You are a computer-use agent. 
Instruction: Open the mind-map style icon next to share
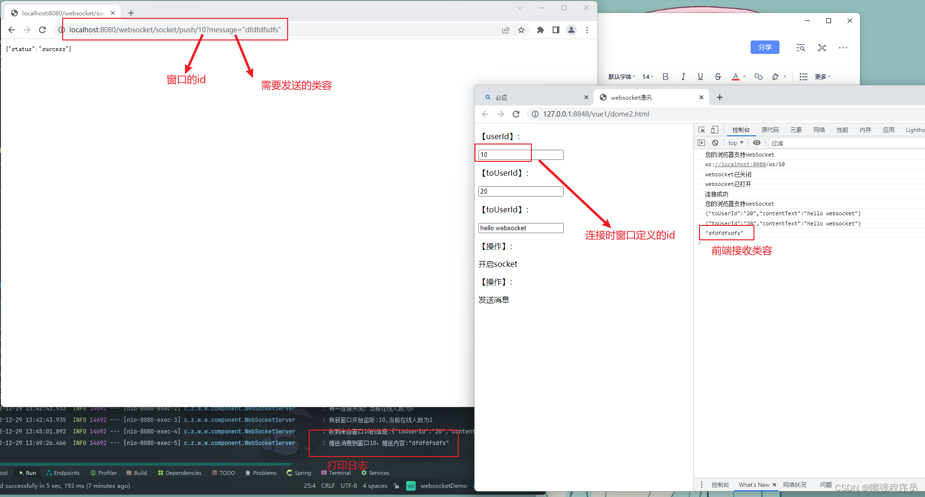tap(822, 48)
